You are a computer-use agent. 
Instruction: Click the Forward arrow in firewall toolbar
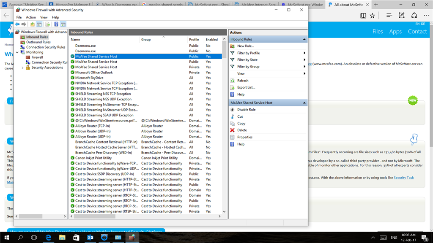pos(24,24)
